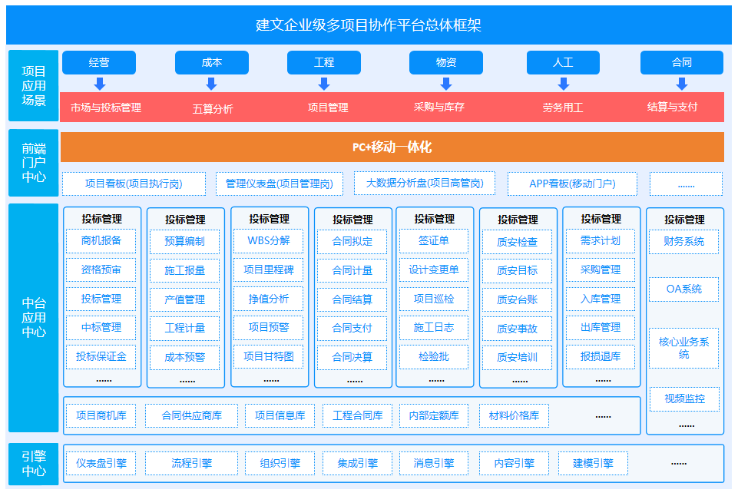Select the 财务系统 box
This screenshot has width=738, height=496.
683,242
